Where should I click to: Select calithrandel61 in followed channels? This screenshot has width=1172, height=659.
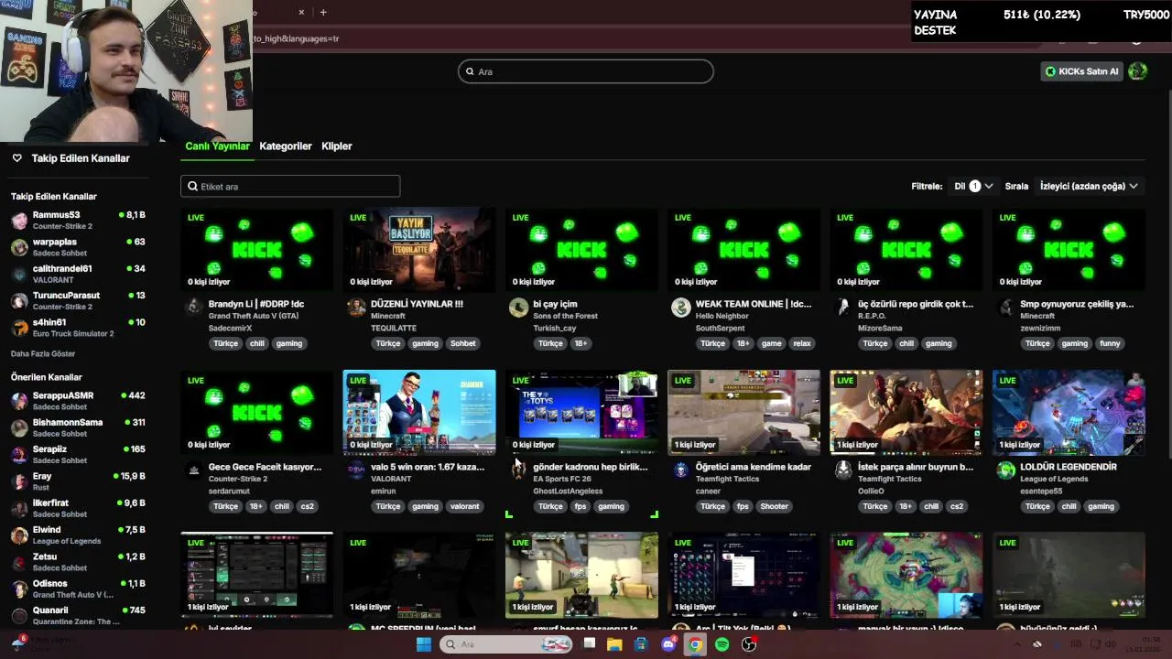pos(78,274)
